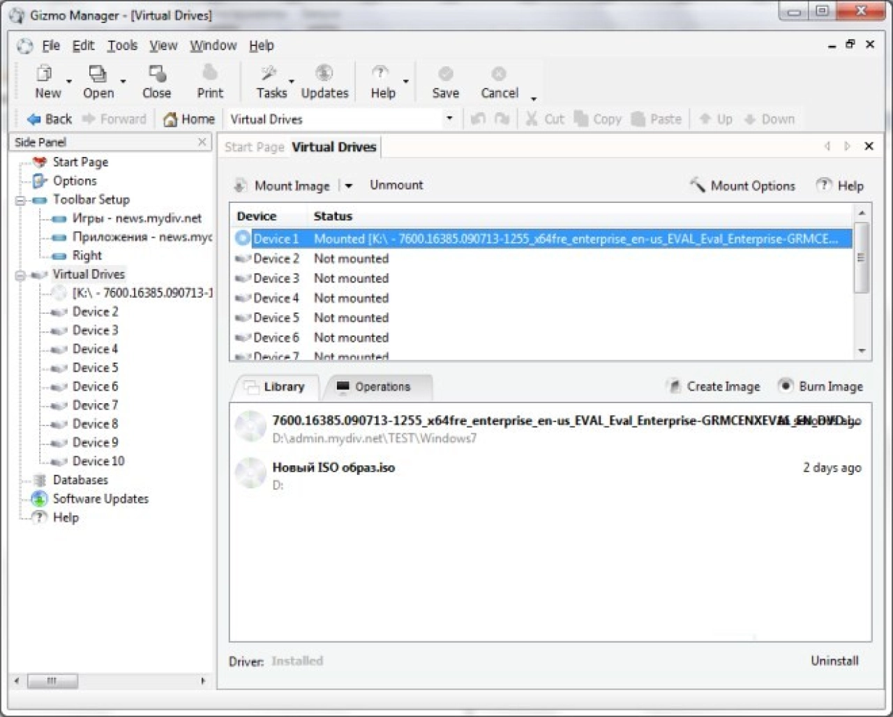
Task: Select Device 10 in the side tree
Action: [x=98, y=461]
